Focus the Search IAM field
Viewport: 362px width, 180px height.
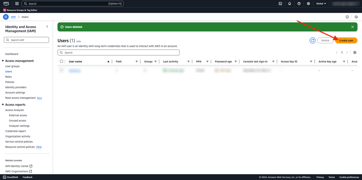pos(27,40)
